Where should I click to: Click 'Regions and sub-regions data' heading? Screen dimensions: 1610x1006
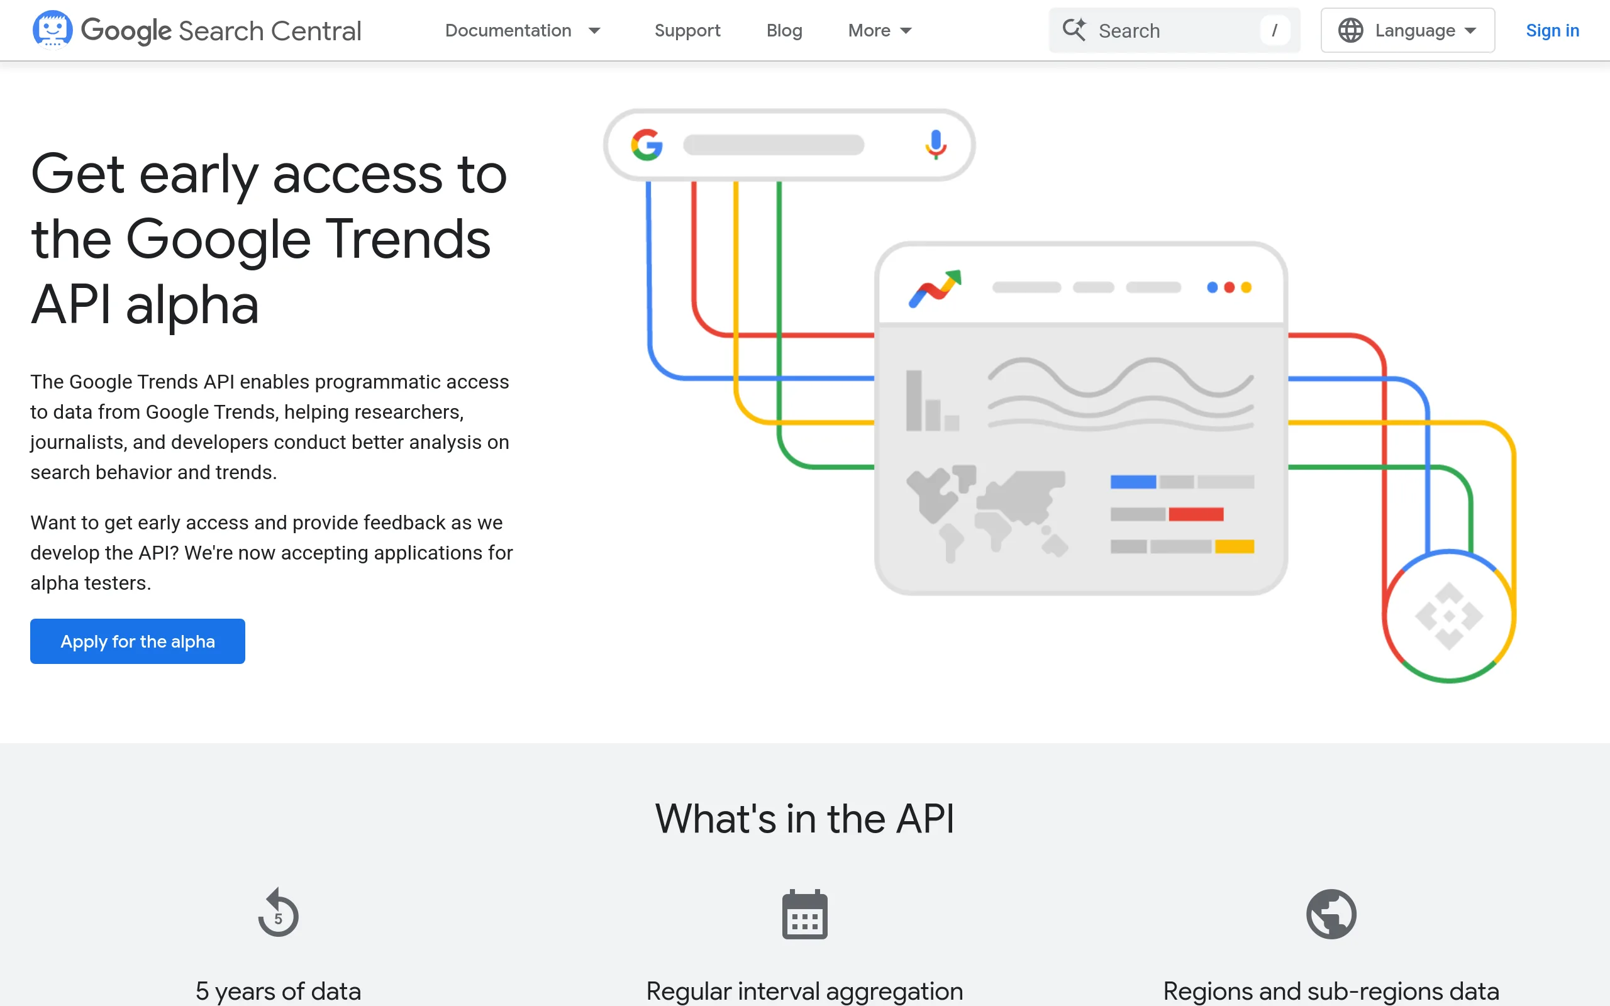pyautogui.click(x=1331, y=991)
